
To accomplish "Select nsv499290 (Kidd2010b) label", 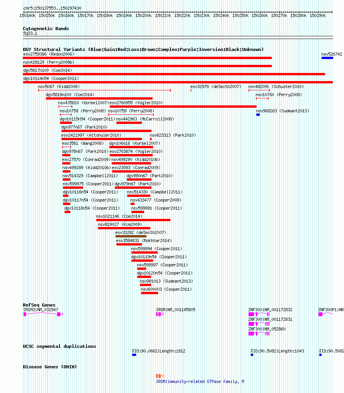I will [136, 159].
